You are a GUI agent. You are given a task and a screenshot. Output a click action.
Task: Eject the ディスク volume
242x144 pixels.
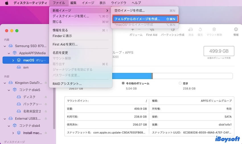[46, 97]
